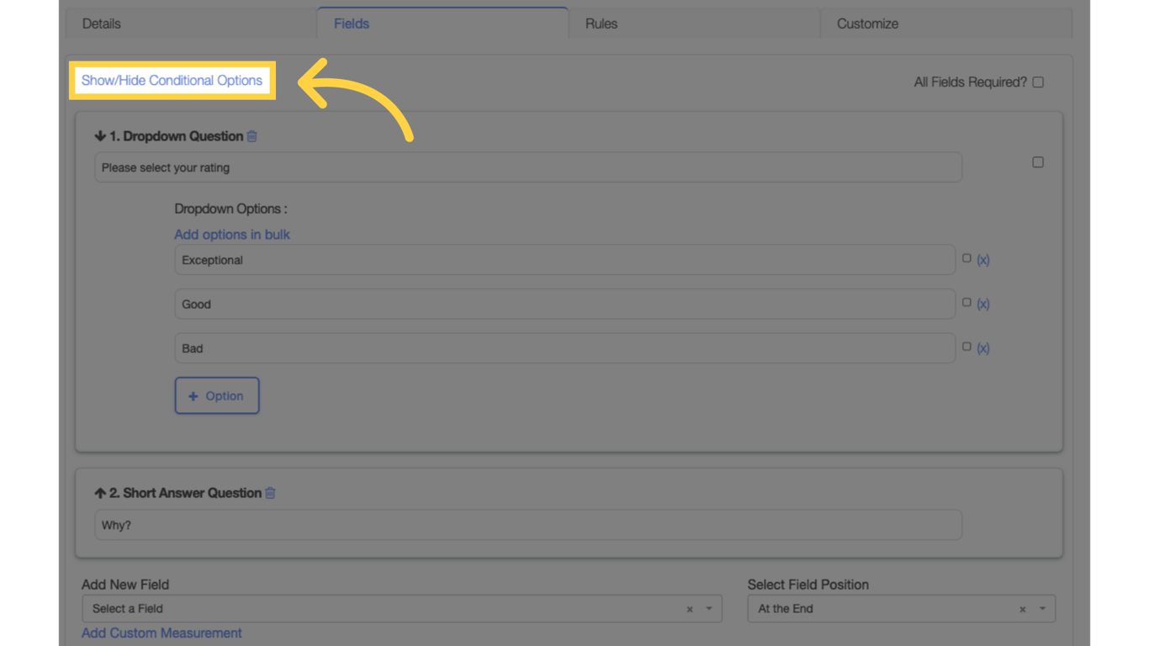
Task: Check the box beside the Bad option
Action: tap(966, 346)
